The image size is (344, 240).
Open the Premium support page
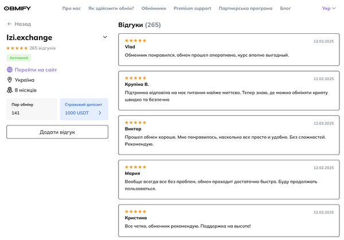[x=193, y=9]
